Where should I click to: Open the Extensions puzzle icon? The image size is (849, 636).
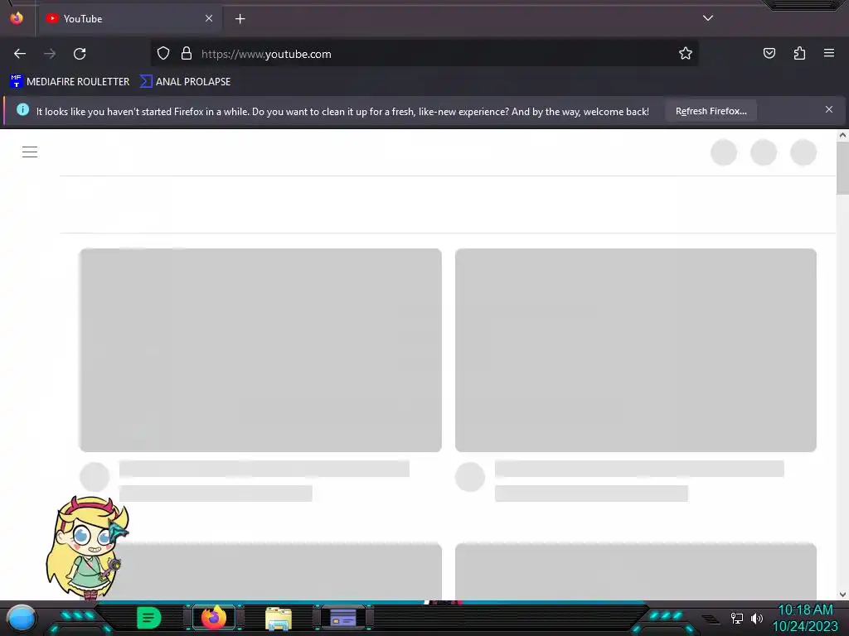799,53
